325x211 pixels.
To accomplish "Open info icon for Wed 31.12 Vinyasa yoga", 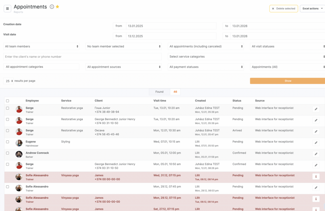I will (316, 177).
